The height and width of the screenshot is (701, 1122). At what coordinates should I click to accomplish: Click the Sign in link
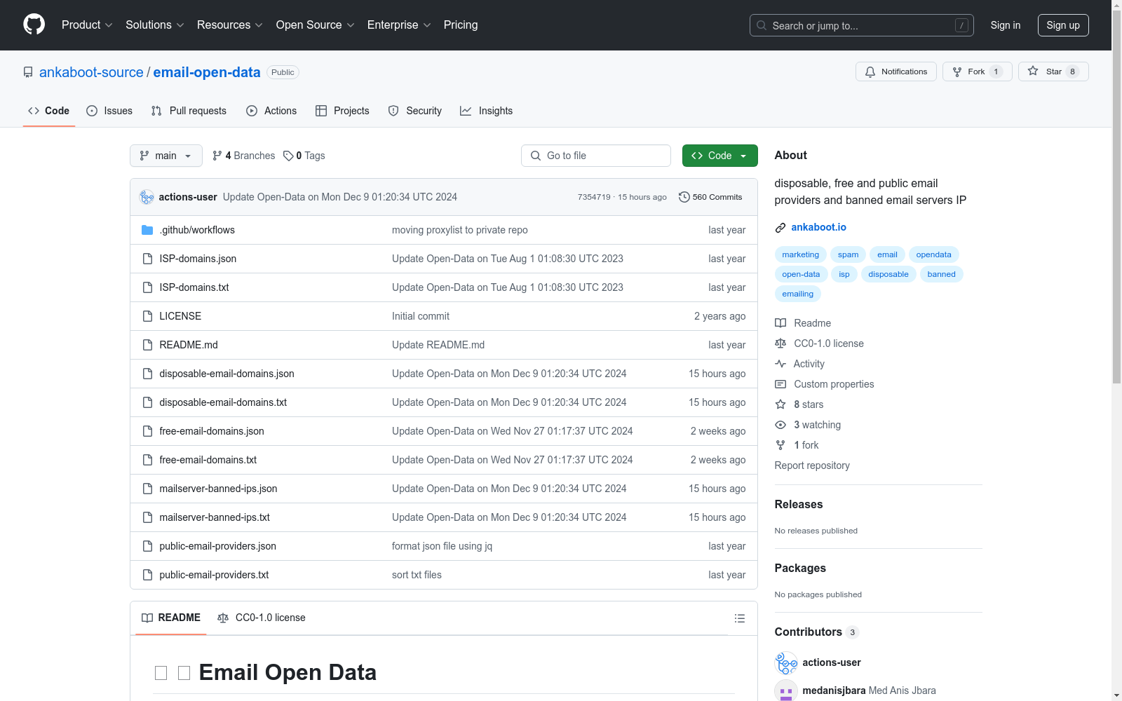[x=1006, y=25]
